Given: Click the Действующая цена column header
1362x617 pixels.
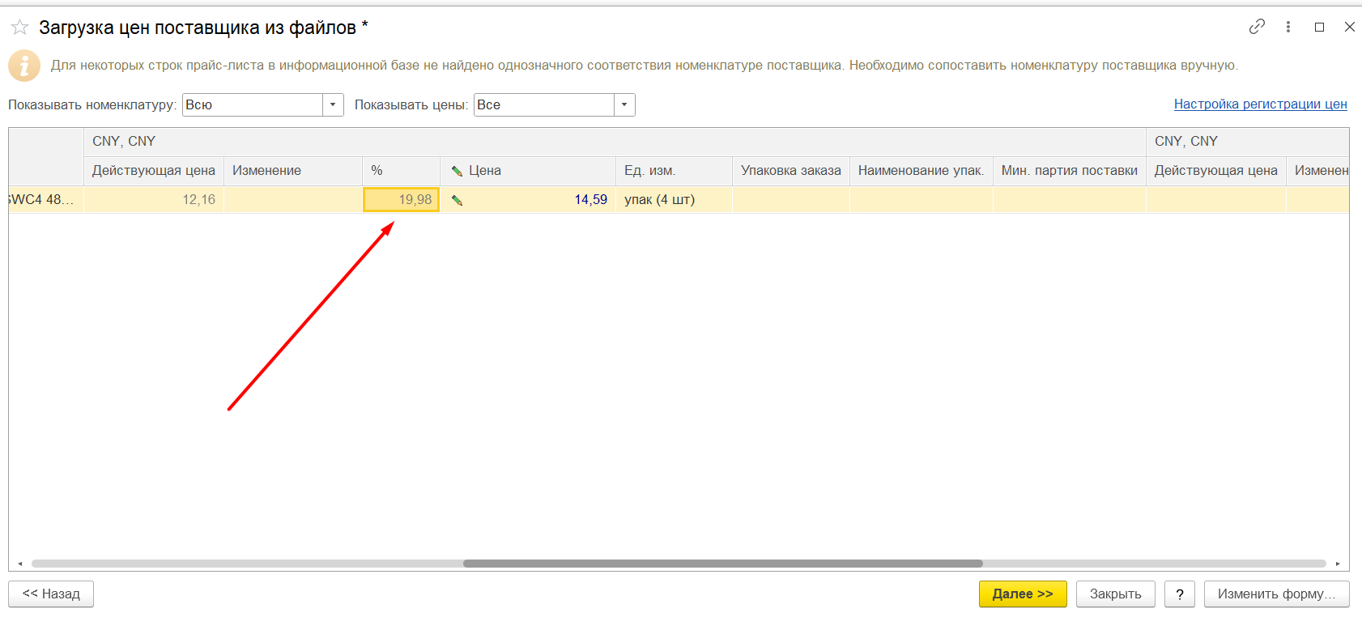Looking at the screenshot, I should click(x=153, y=171).
